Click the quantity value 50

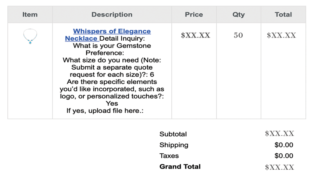238,35
